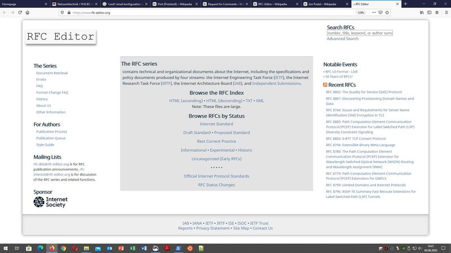
Task: Browse Proposed Standard RFCs
Action: [x=232, y=133]
